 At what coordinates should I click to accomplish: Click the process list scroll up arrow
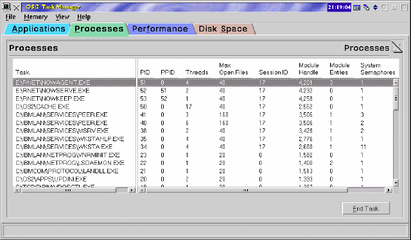pyautogui.click(x=396, y=83)
